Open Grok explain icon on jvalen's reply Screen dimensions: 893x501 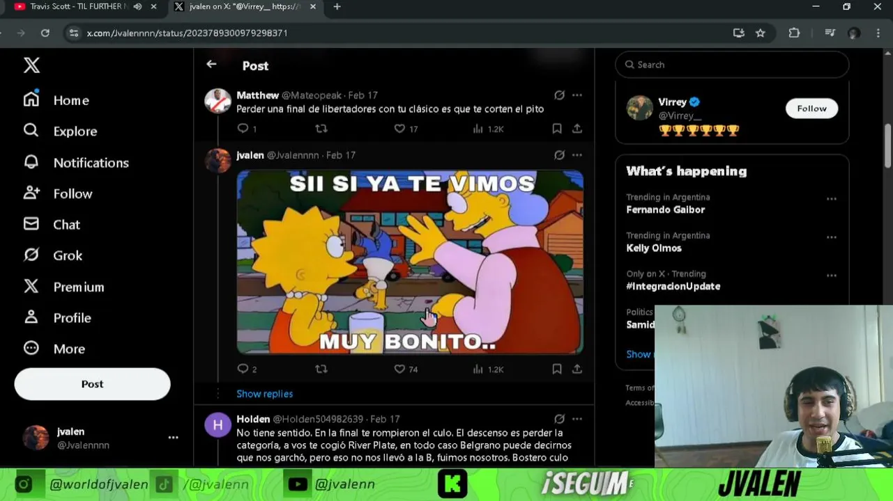click(x=559, y=155)
